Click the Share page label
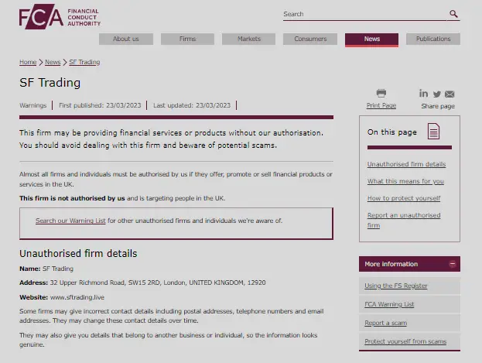The width and height of the screenshot is (482, 363). tap(438, 106)
